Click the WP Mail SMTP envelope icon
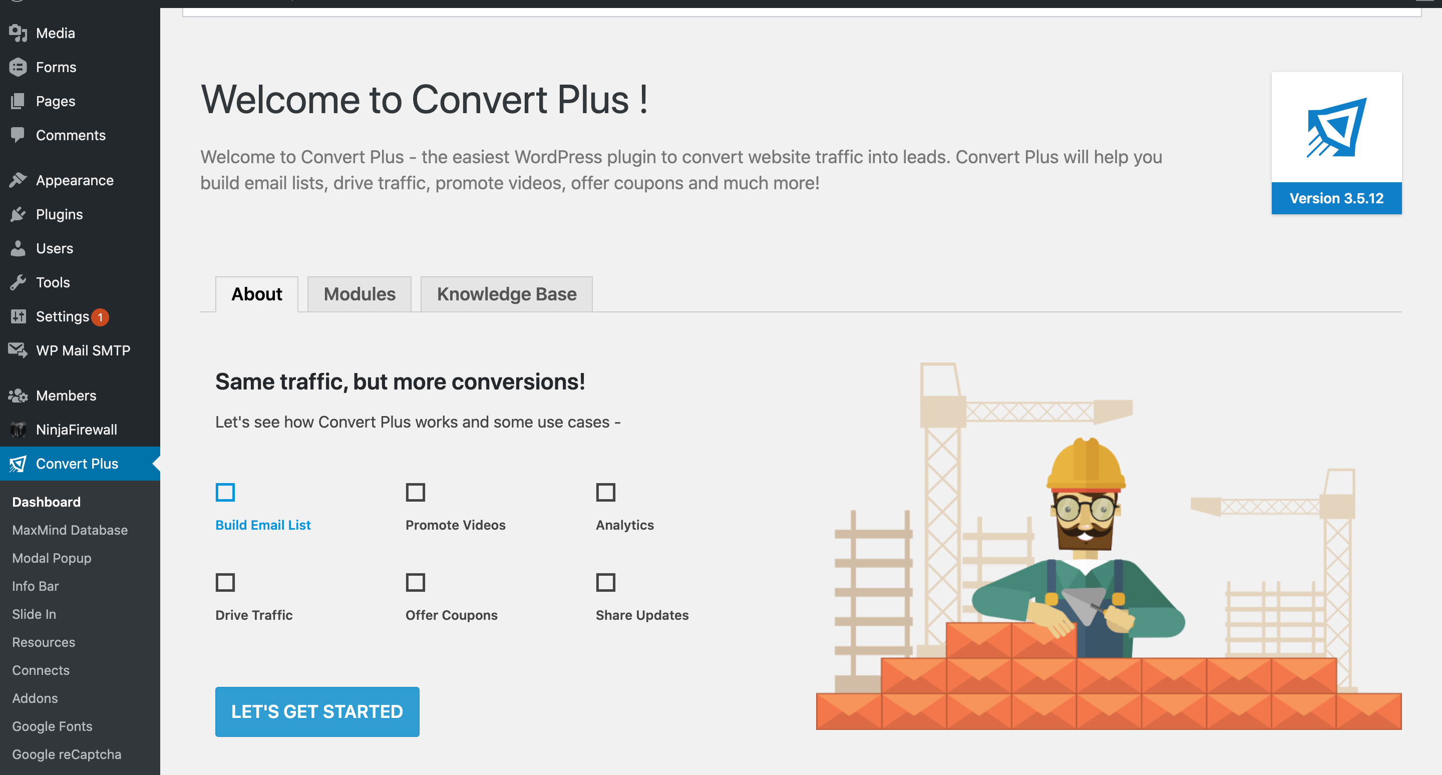This screenshot has height=775, width=1442. (18, 350)
